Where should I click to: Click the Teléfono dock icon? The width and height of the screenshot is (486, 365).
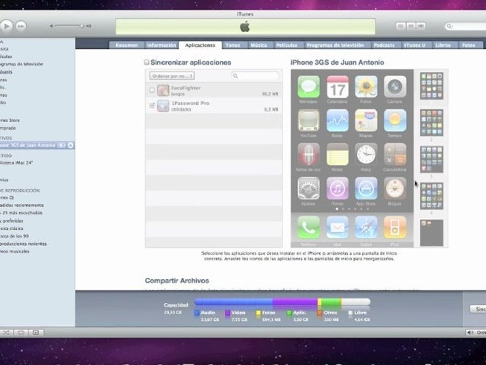(x=308, y=228)
